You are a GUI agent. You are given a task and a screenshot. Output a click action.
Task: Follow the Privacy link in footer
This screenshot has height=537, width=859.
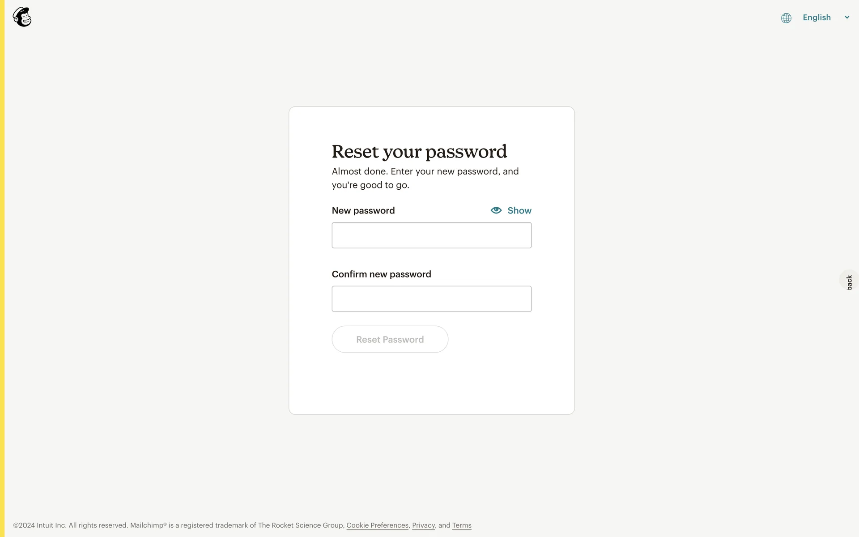pyautogui.click(x=423, y=525)
